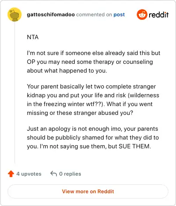Click the reply arrow icon
Screen dimensions: 176x206
(x=54, y=174)
